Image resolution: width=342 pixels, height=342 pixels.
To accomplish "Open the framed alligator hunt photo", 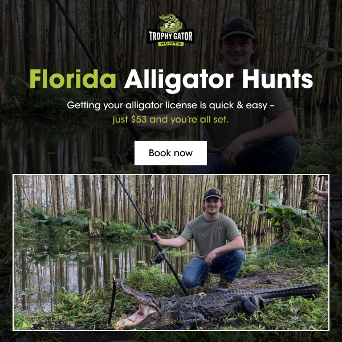I will tap(171, 253).
